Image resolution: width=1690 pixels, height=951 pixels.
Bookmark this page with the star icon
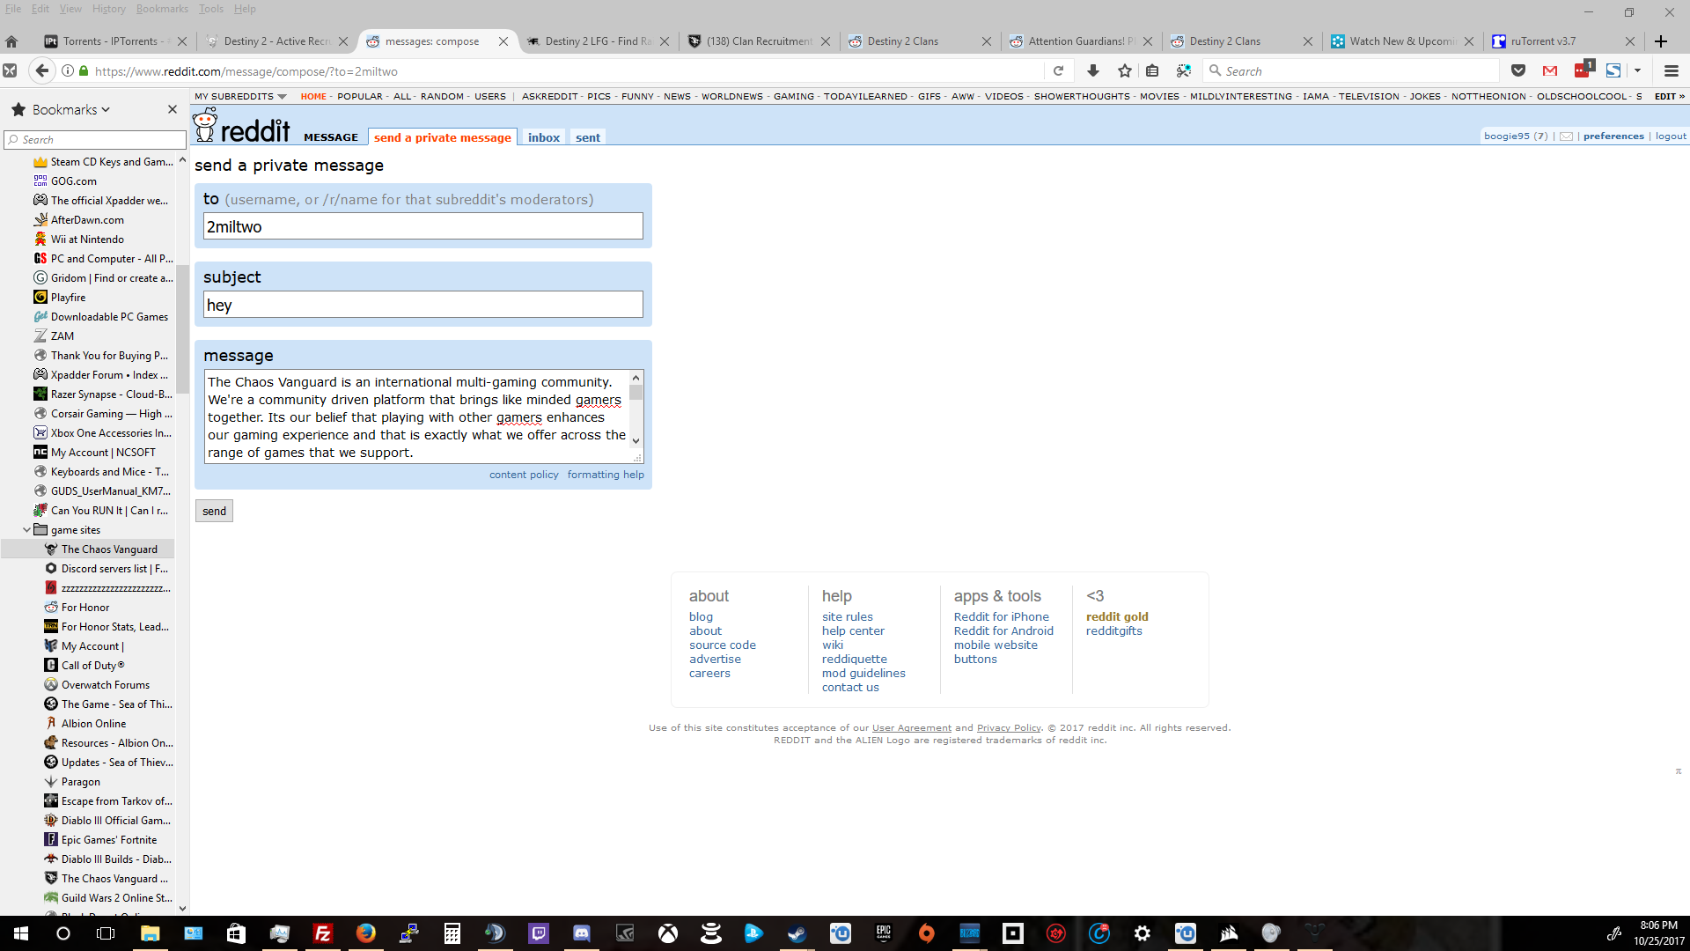pos(1124,71)
